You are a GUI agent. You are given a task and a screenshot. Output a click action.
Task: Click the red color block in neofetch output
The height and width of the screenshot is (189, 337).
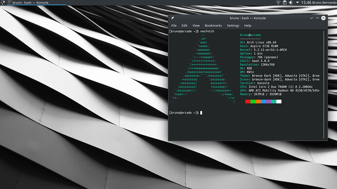point(248,102)
